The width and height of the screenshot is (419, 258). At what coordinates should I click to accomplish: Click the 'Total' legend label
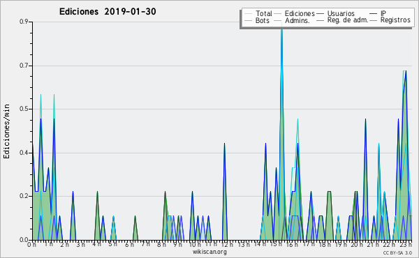[x=263, y=13]
